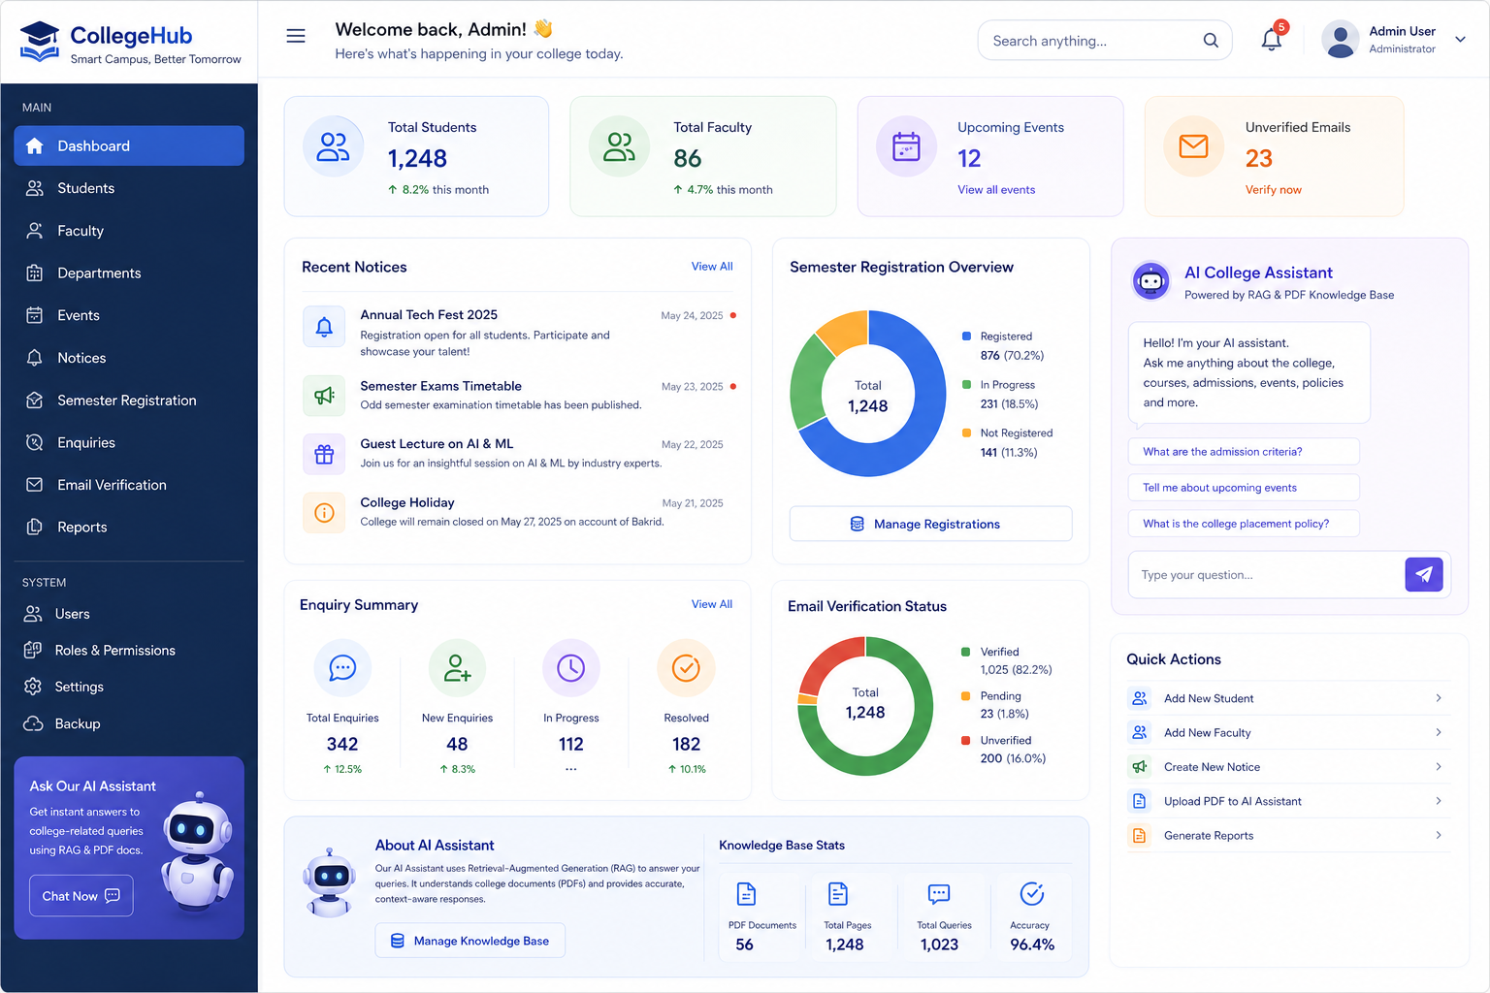Image resolution: width=1490 pixels, height=993 pixels.
Task: Send question with paper plane icon
Action: [x=1424, y=574]
